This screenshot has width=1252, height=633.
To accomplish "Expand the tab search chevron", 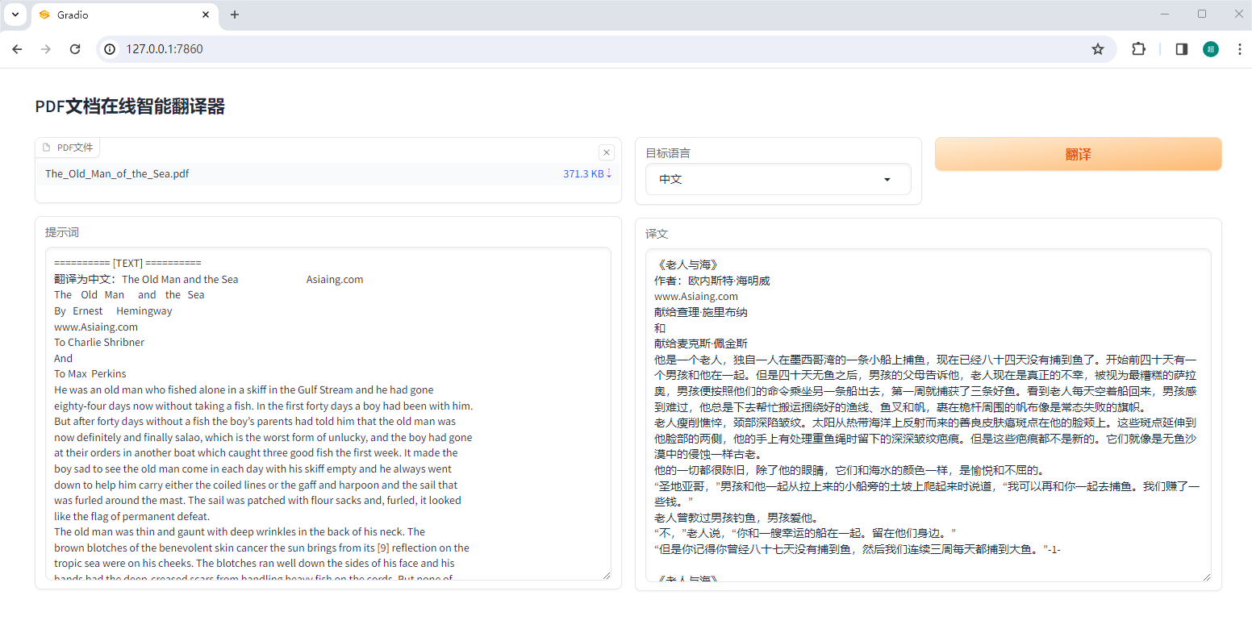I will [x=15, y=15].
